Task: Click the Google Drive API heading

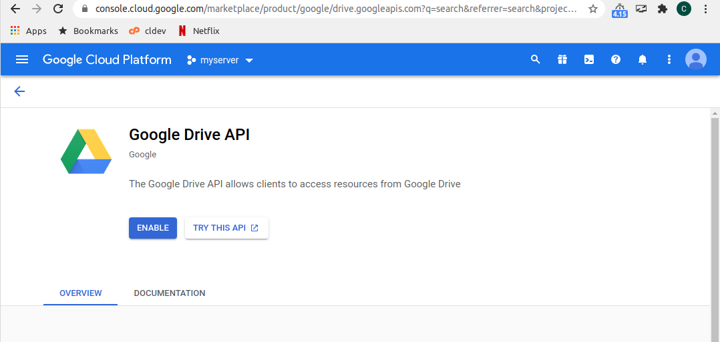Action: 189,135
